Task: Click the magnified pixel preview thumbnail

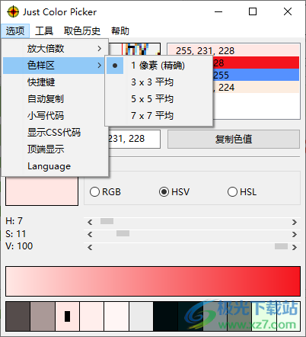Action: [135, 49]
